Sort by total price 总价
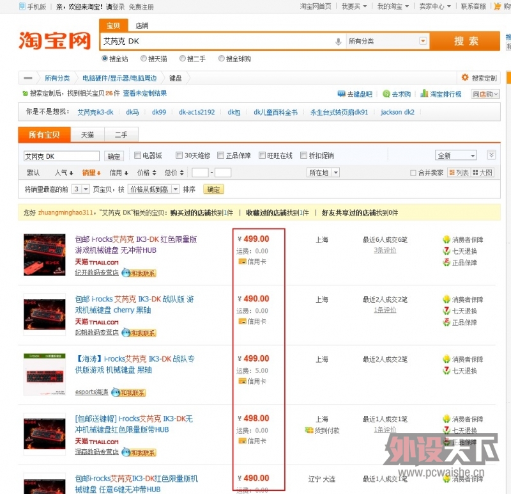The image size is (511, 494). coord(174,173)
